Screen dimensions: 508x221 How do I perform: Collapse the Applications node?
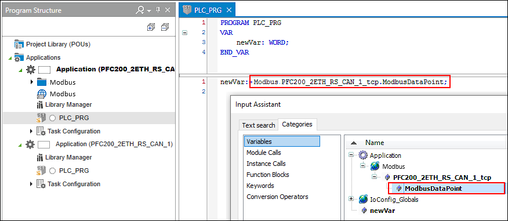[10, 58]
